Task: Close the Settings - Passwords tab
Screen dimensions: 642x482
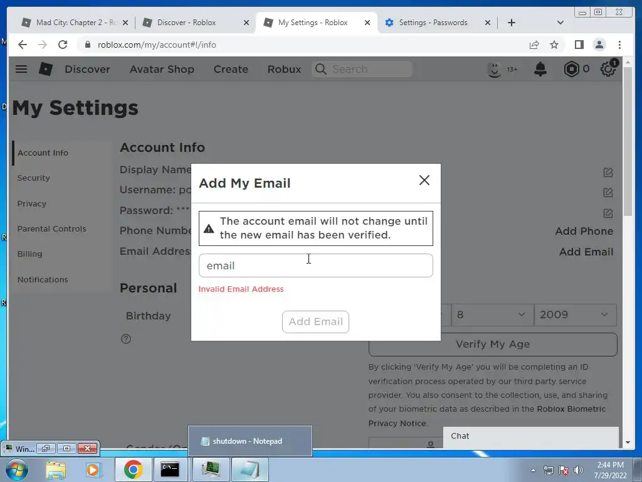Action: point(487,23)
